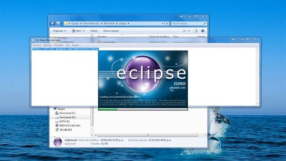Select IDESYS-PC 16G (M:) in navigation tree
This screenshot has width=286, height=161.
(x=70, y=126)
